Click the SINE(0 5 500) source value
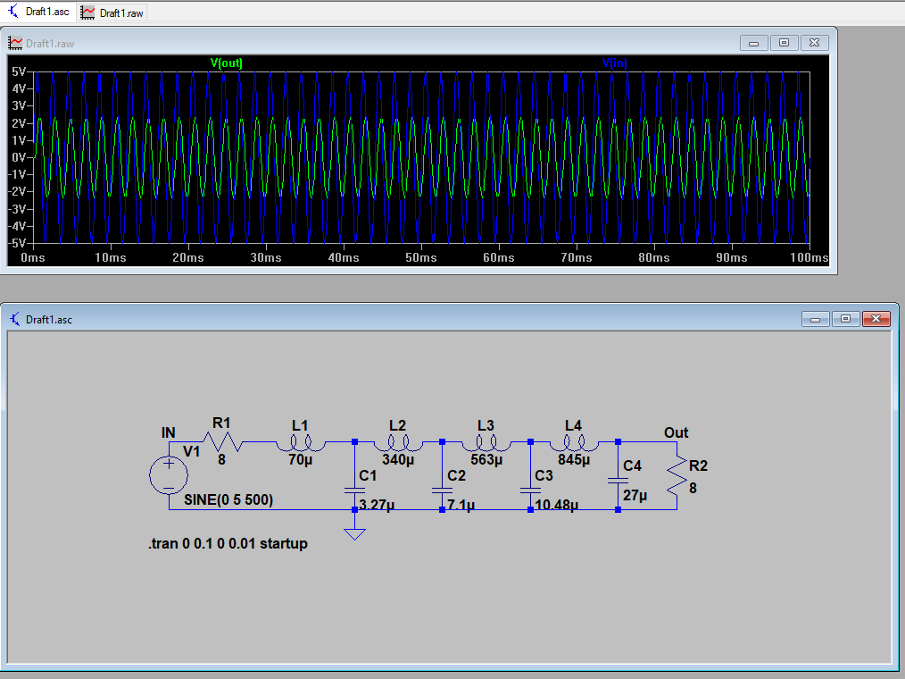This screenshot has width=905, height=679. pos(228,499)
